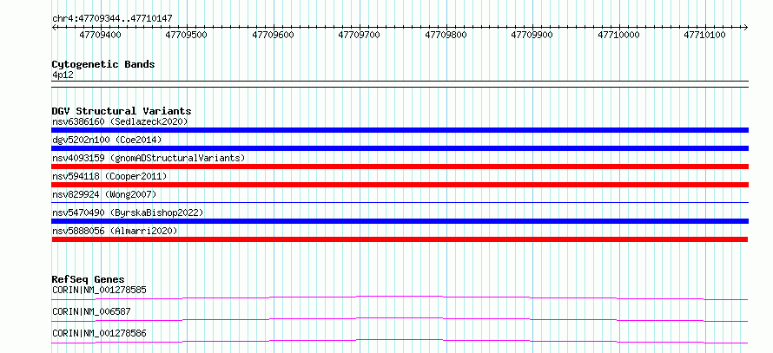Image resolution: width=773 pixels, height=353 pixels.
Task: Click the red bar for nsv5888056
Action: (x=400, y=239)
